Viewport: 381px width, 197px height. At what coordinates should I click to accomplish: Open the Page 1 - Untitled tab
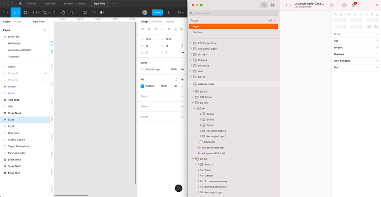75,4
